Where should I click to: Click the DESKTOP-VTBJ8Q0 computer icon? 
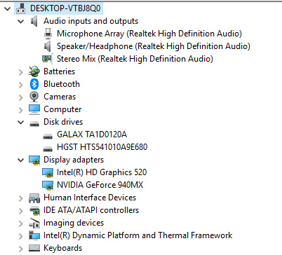(21, 8)
